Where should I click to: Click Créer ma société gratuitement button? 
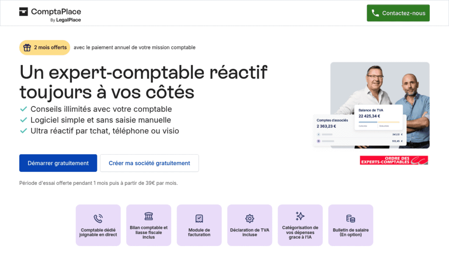click(x=149, y=163)
